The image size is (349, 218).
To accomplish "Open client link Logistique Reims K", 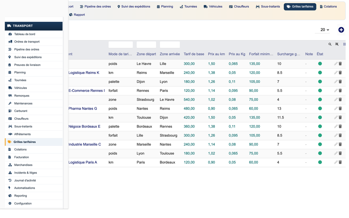I will click(x=84, y=73).
